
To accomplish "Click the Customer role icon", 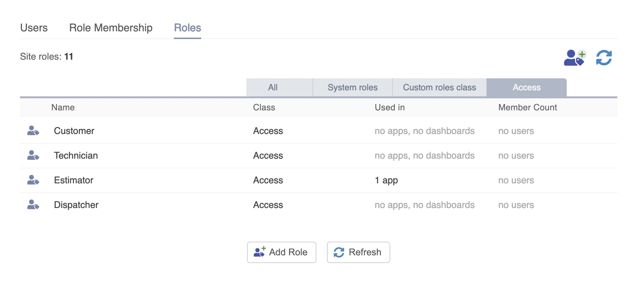I will [33, 131].
